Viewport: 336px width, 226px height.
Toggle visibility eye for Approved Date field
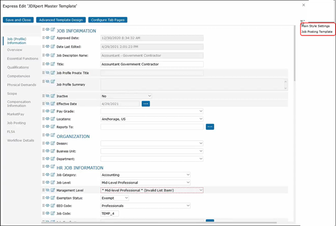pos(48,38)
